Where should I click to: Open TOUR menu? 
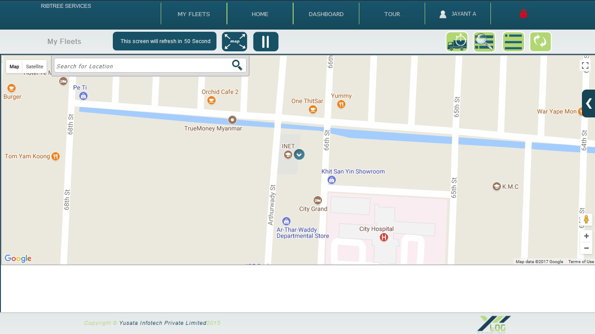point(392,14)
